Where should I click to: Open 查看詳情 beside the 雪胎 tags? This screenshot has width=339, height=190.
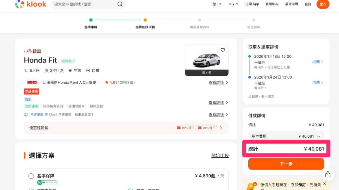point(218,102)
